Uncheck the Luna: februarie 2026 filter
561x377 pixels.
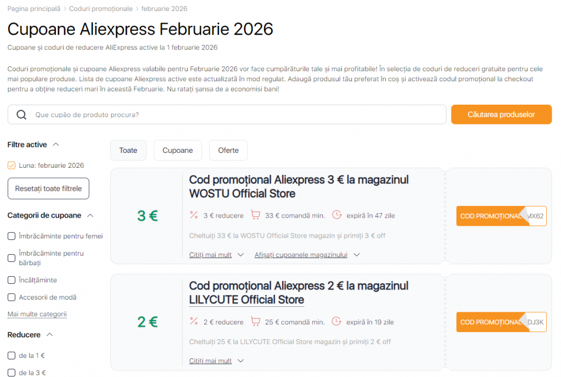pos(11,165)
